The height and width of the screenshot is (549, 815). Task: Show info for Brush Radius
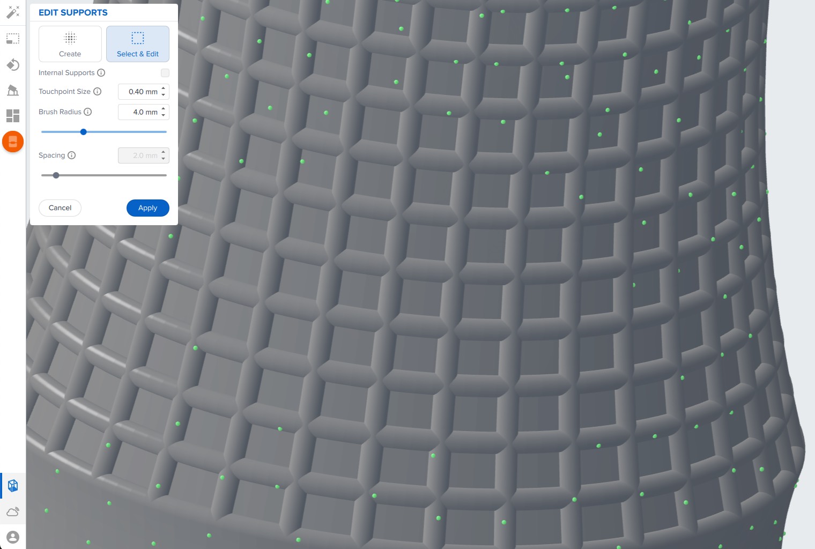[x=88, y=112]
